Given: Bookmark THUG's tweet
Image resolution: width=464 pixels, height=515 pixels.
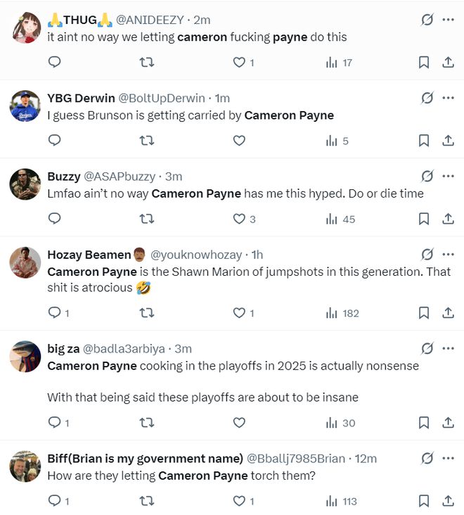Looking at the screenshot, I should pyautogui.click(x=424, y=63).
